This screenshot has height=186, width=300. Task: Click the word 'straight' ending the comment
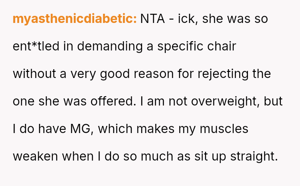point(253,156)
